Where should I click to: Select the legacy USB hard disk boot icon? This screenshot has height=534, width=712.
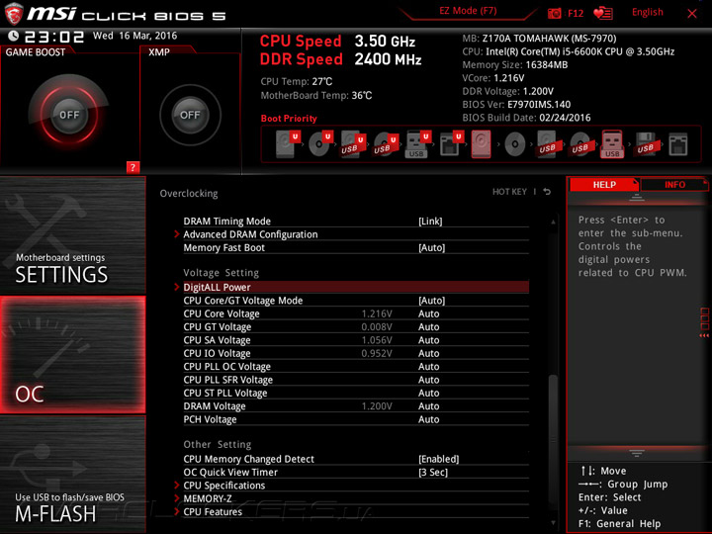(x=547, y=143)
